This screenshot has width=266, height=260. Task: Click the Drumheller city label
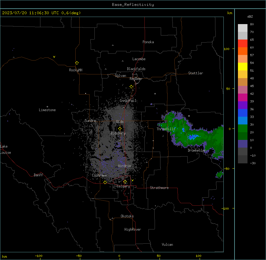[197, 150]
